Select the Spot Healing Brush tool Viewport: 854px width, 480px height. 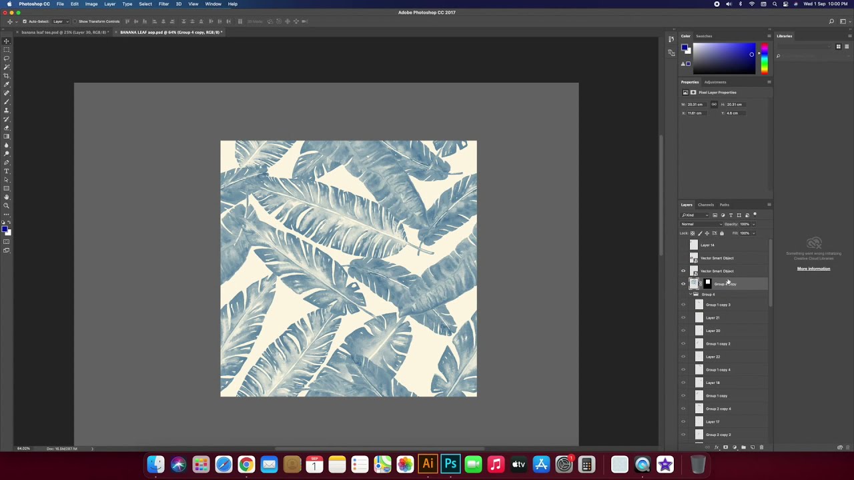(7, 93)
